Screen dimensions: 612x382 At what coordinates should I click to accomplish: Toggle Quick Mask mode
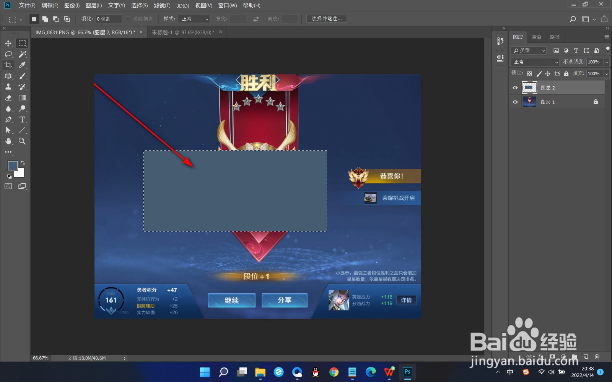(x=8, y=186)
